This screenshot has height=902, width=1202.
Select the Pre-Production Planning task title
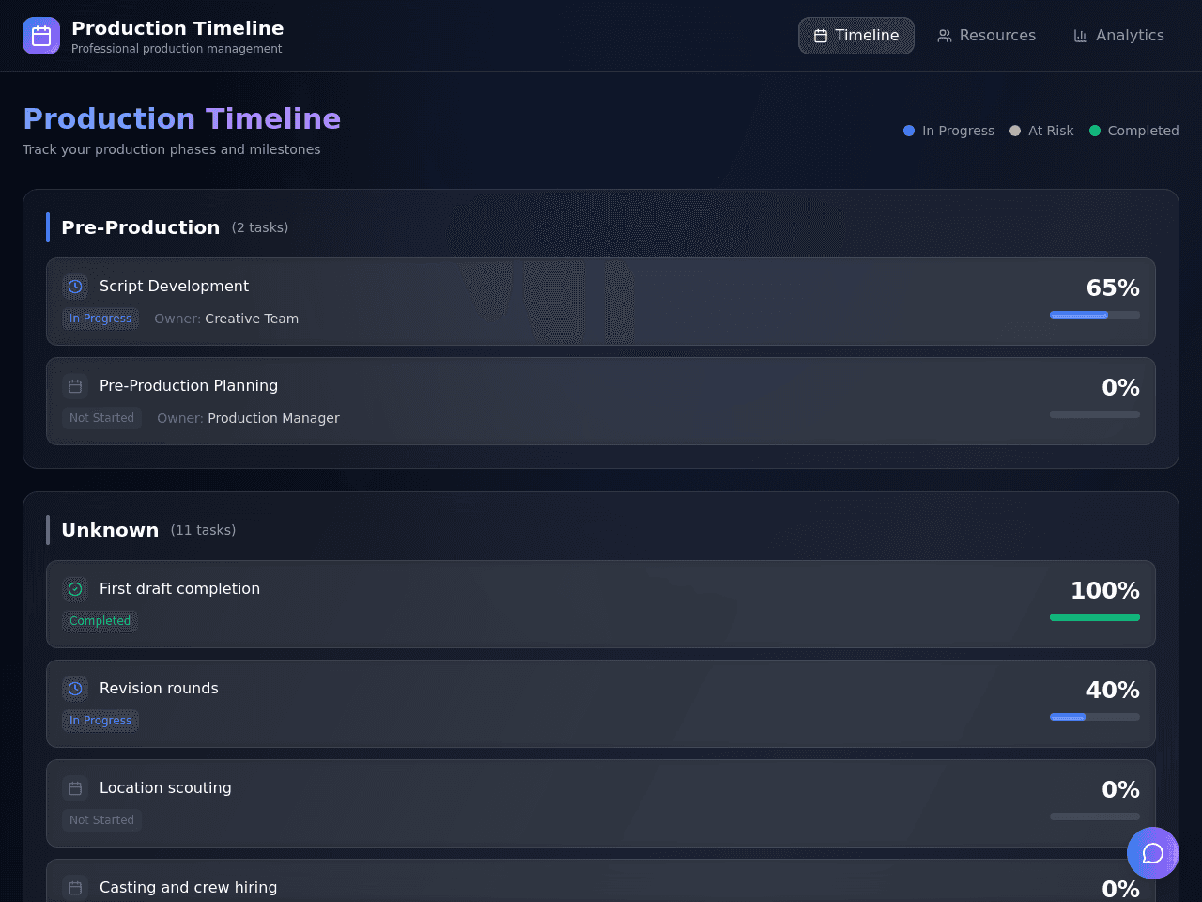pyautogui.click(x=189, y=386)
